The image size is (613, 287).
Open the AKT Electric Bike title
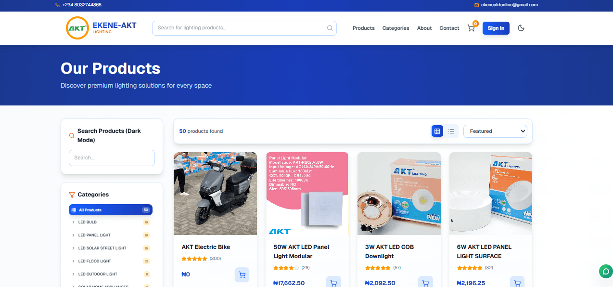click(x=206, y=247)
